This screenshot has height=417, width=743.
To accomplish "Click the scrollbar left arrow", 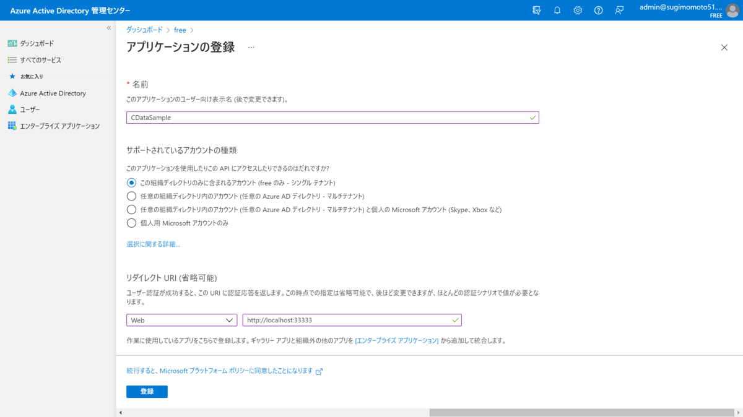I will click(x=120, y=412).
